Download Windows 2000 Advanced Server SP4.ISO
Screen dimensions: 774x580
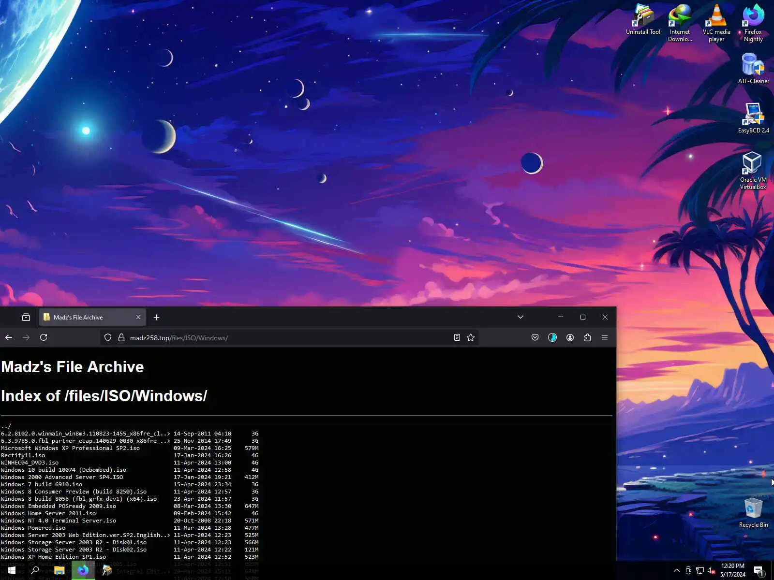point(62,477)
